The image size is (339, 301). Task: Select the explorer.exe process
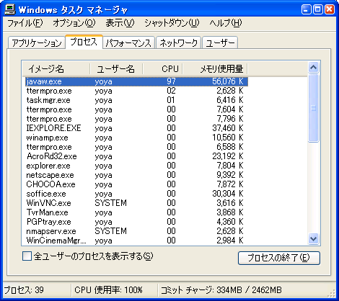coord(136,166)
